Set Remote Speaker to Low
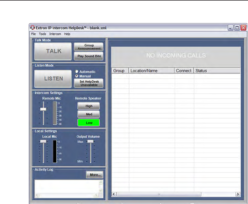The height and width of the screenshot is (204, 248). coord(89,123)
